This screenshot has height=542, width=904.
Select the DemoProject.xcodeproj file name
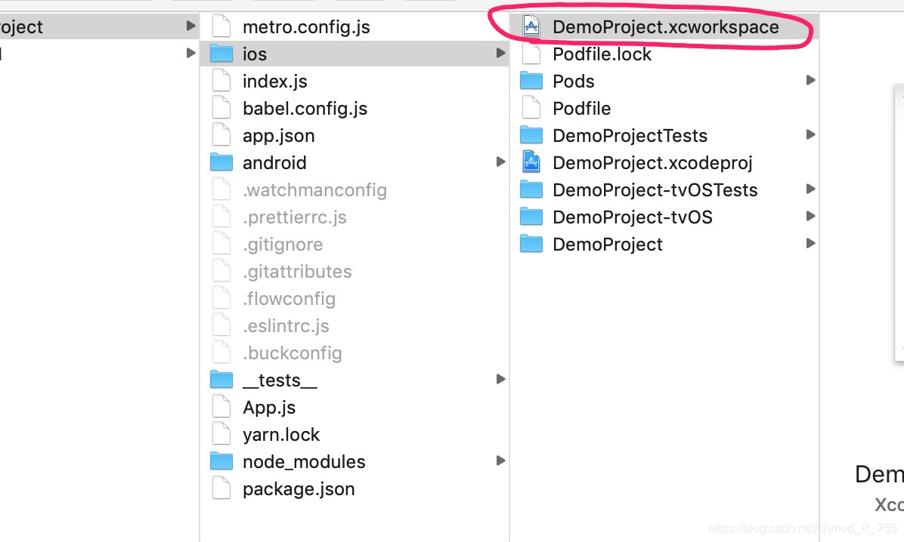pyautogui.click(x=652, y=163)
